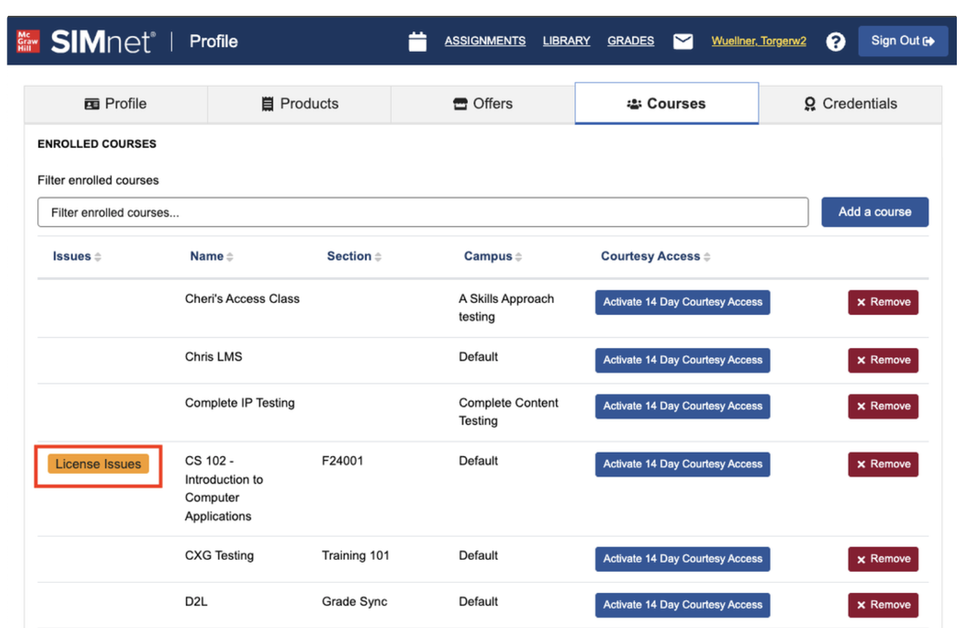Sort courses by the Issues column
The height and width of the screenshot is (628, 969).
click(76, 256)
